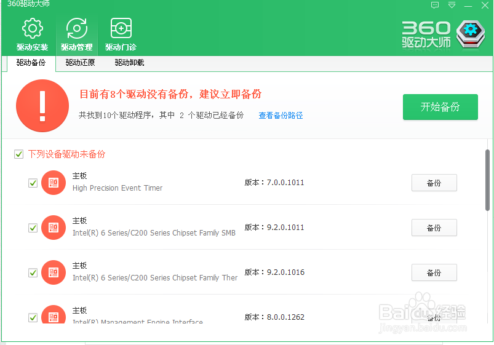
Task: Open the 查看备份路径 link
Action: pos(281,116)
